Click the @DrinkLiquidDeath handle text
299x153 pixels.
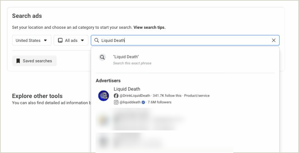pos(135,96)
